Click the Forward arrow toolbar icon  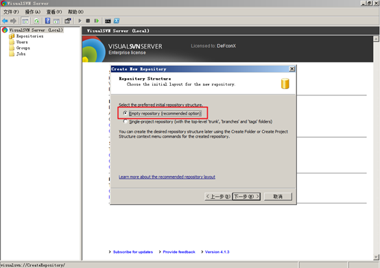click(13, 21)
